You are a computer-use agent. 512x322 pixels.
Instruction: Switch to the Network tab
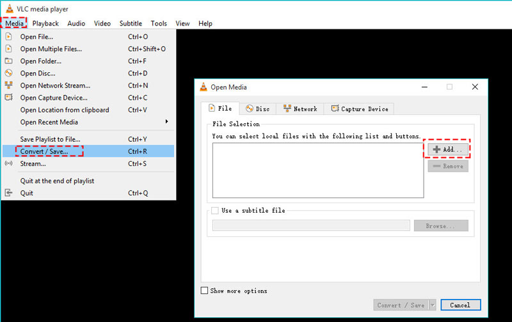pos(300,109)
